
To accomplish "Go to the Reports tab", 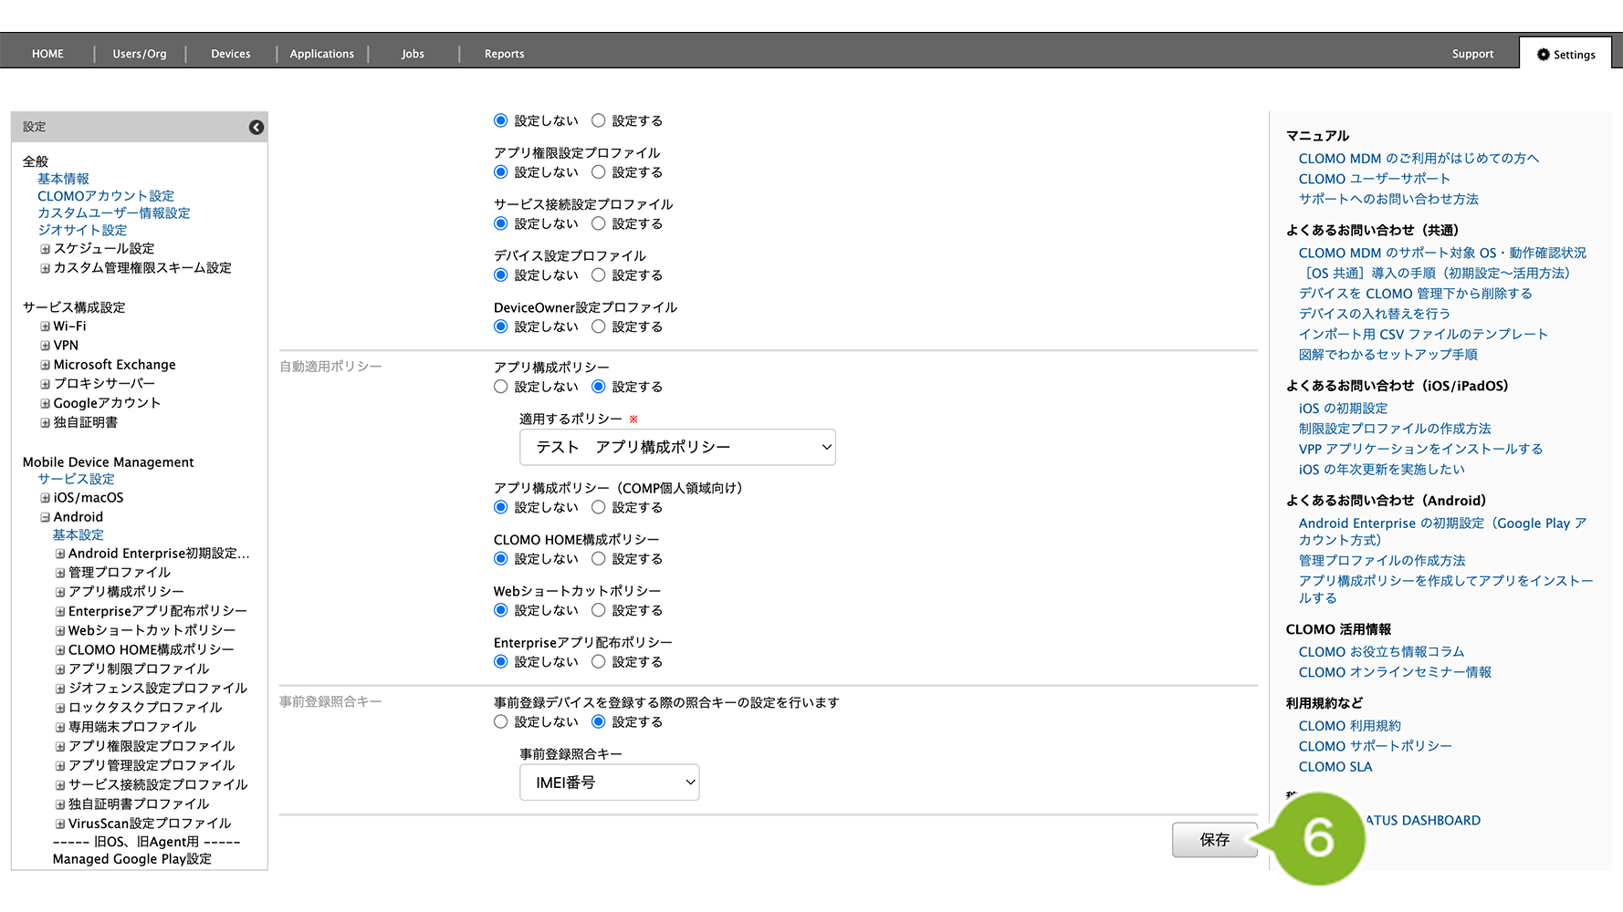I will 504,54.
